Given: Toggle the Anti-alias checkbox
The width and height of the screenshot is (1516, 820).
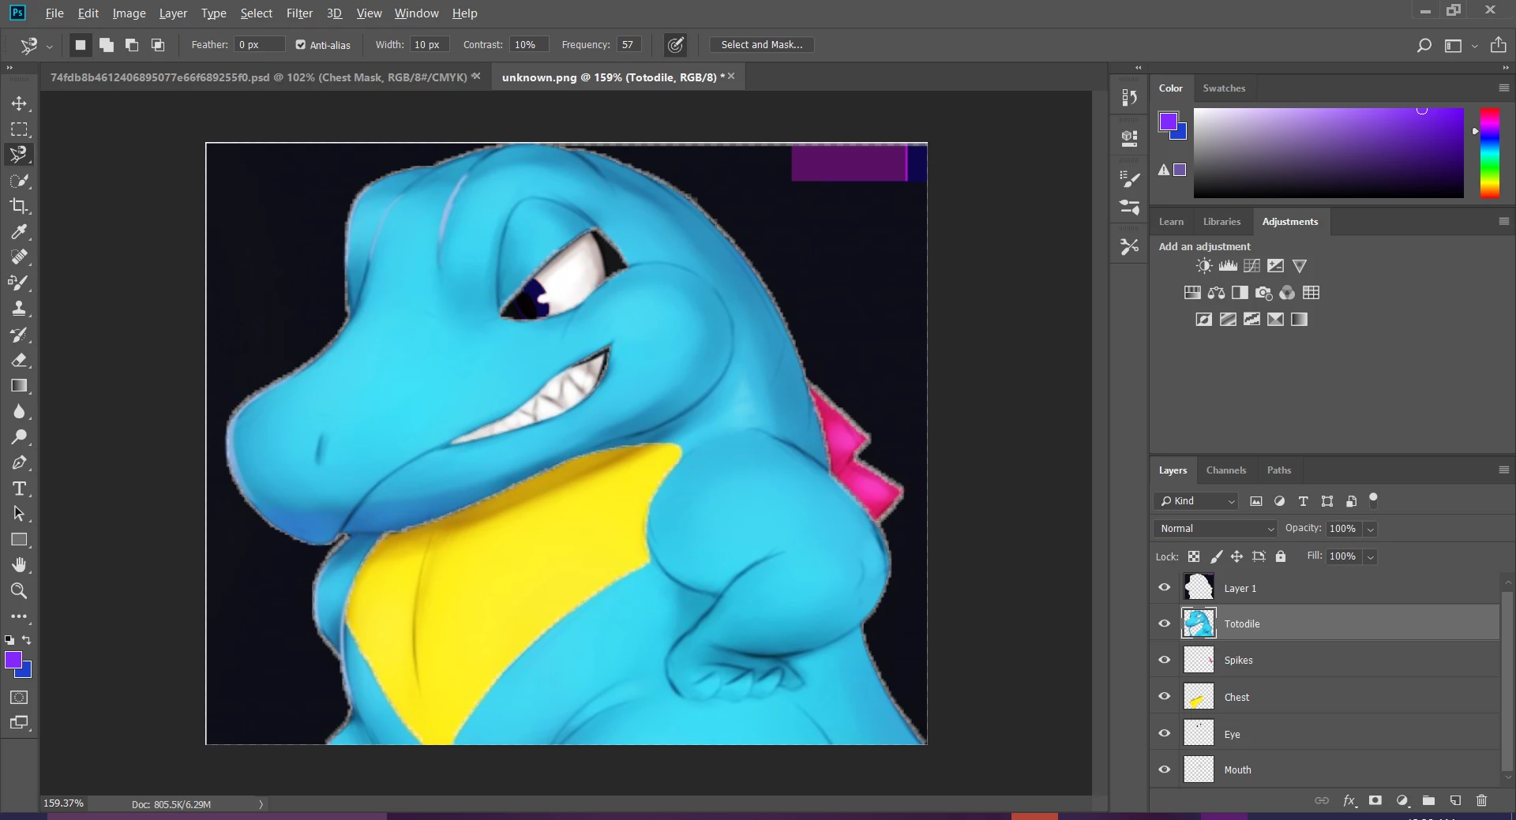Looking at the screenshot, I should [301, 45].
